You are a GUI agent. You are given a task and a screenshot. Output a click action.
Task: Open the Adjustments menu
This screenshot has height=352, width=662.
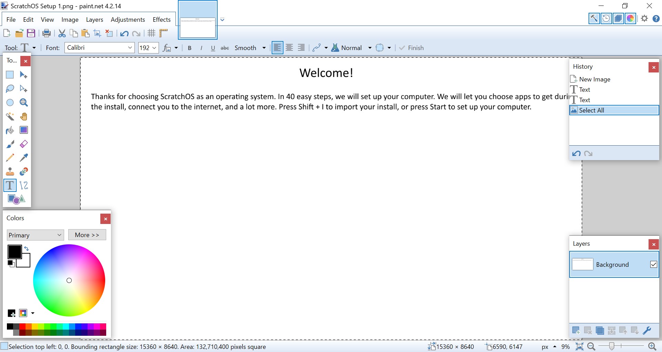pos(128,20)
